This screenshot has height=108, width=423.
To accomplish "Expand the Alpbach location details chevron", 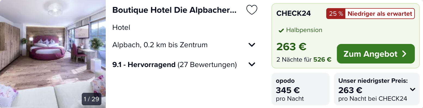I will click(252, 45).
